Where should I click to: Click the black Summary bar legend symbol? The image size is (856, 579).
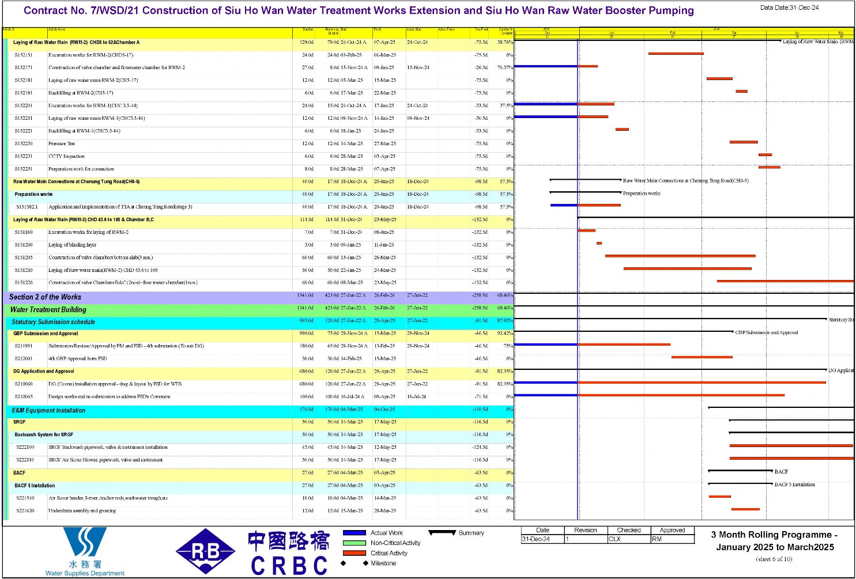pyautogui.click(x=442, y=533)
